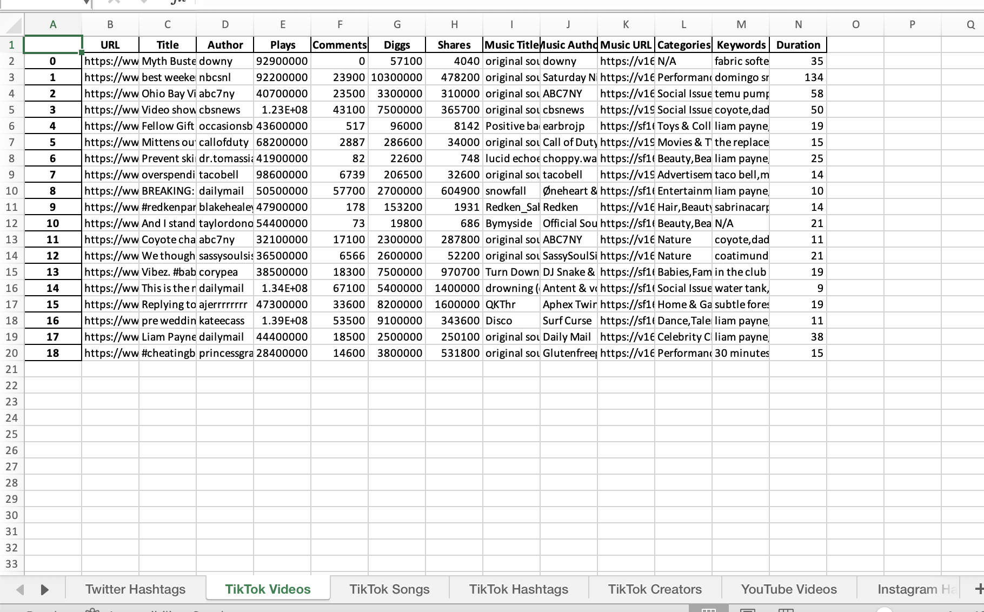Click music title cell 'QKThr'
Screen dimensions: 984x612
tap(511, 304)
